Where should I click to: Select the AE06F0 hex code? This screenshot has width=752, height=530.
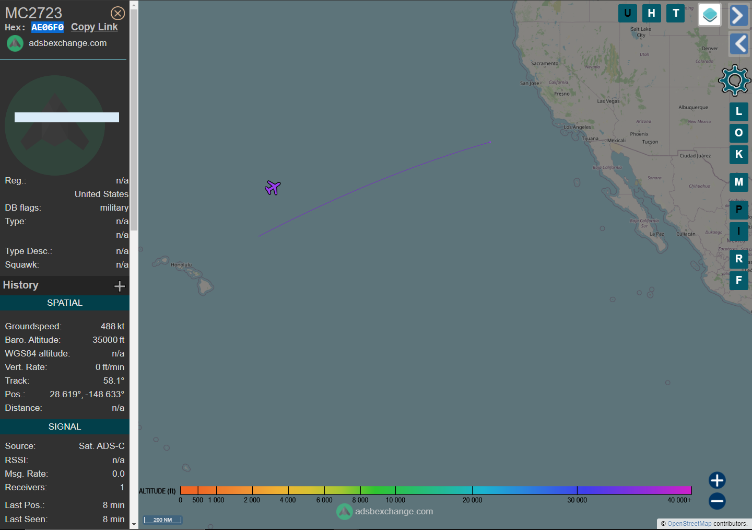[48, 27]
